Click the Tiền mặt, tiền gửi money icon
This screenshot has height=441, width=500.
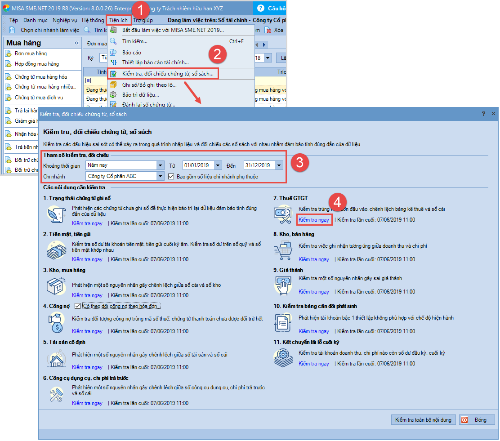[x=57, y=250]
